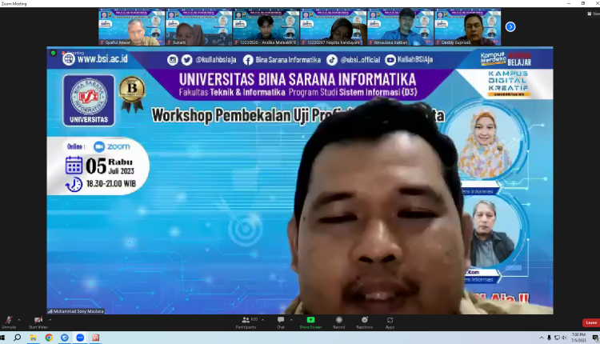Change layout using View button
The image size is (600, 344).
(x=594, y=14)
